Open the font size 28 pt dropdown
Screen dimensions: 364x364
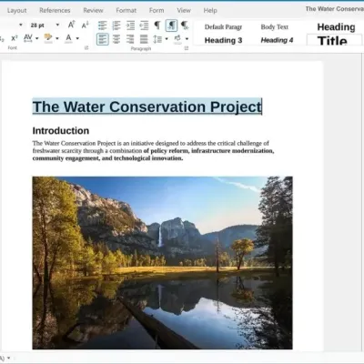click(57, 25)
